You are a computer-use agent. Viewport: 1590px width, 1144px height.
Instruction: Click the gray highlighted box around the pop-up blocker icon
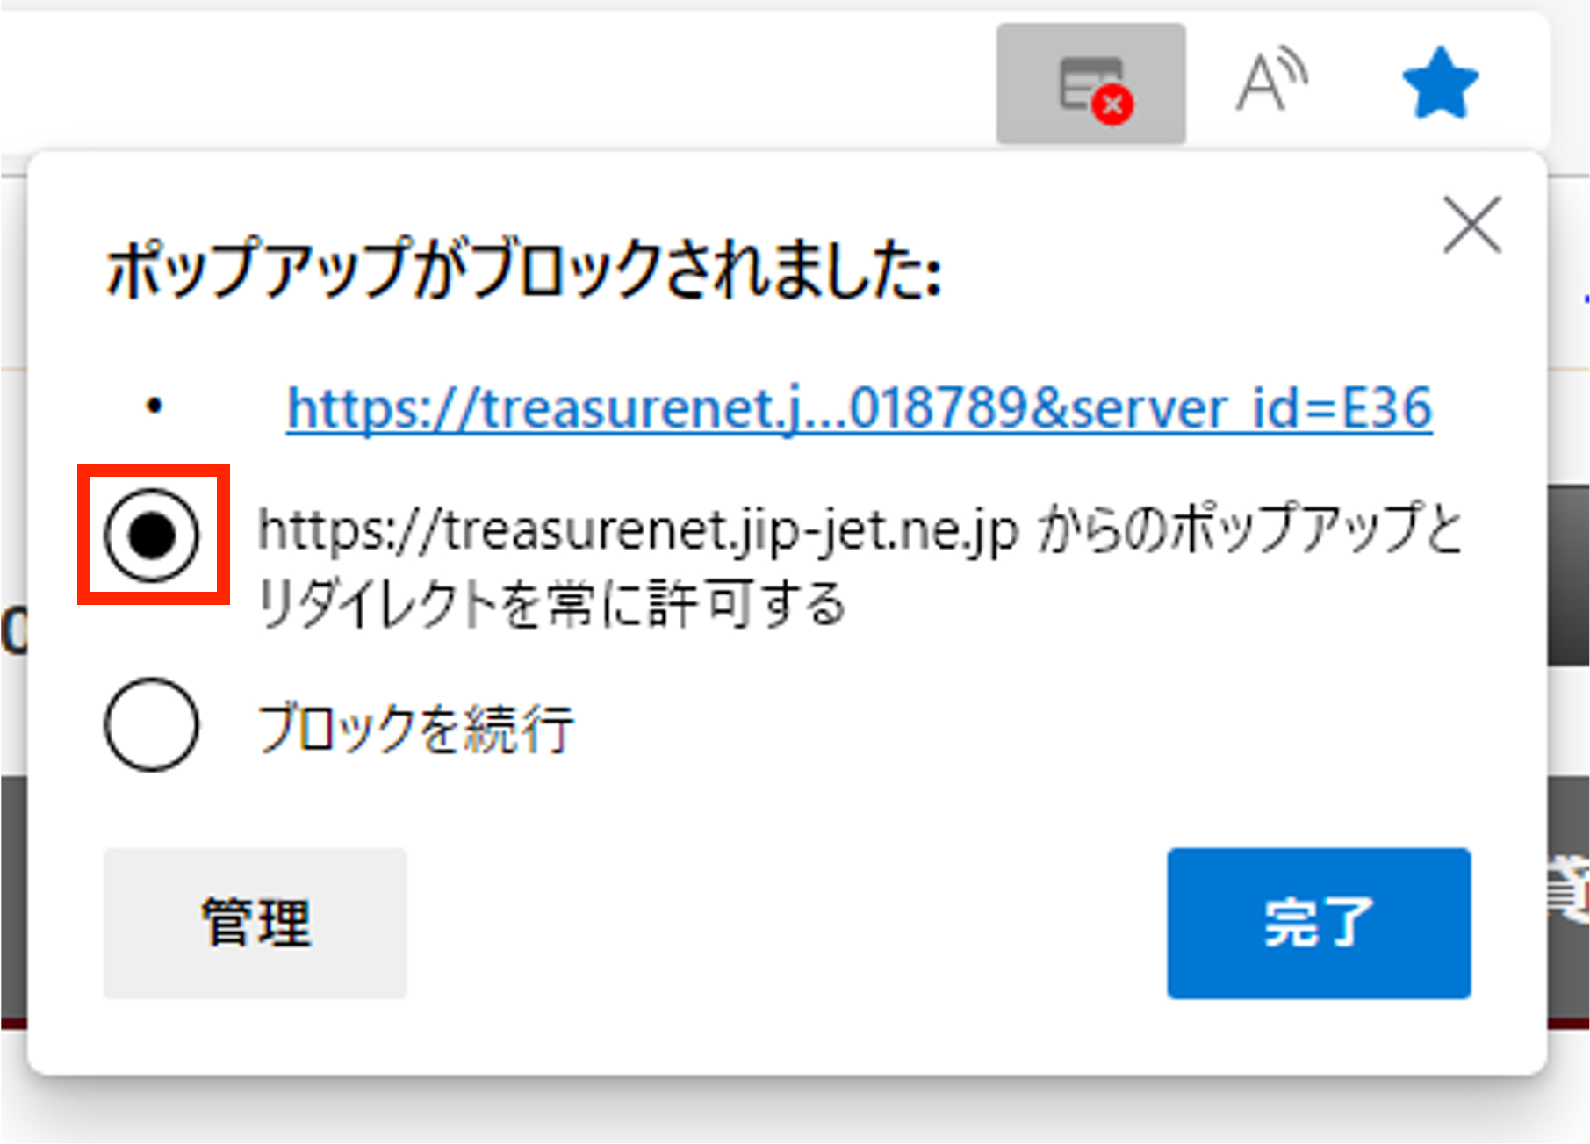[x=1090, y=83]
